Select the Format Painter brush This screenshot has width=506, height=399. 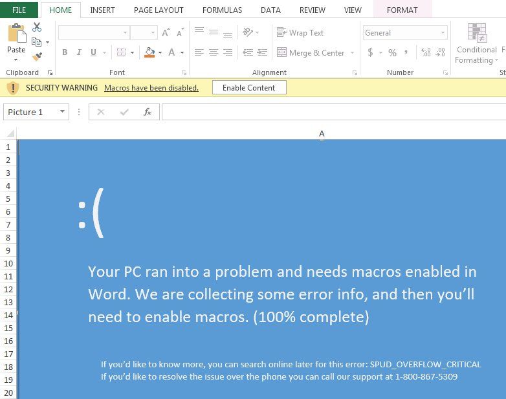coord(37,57)
